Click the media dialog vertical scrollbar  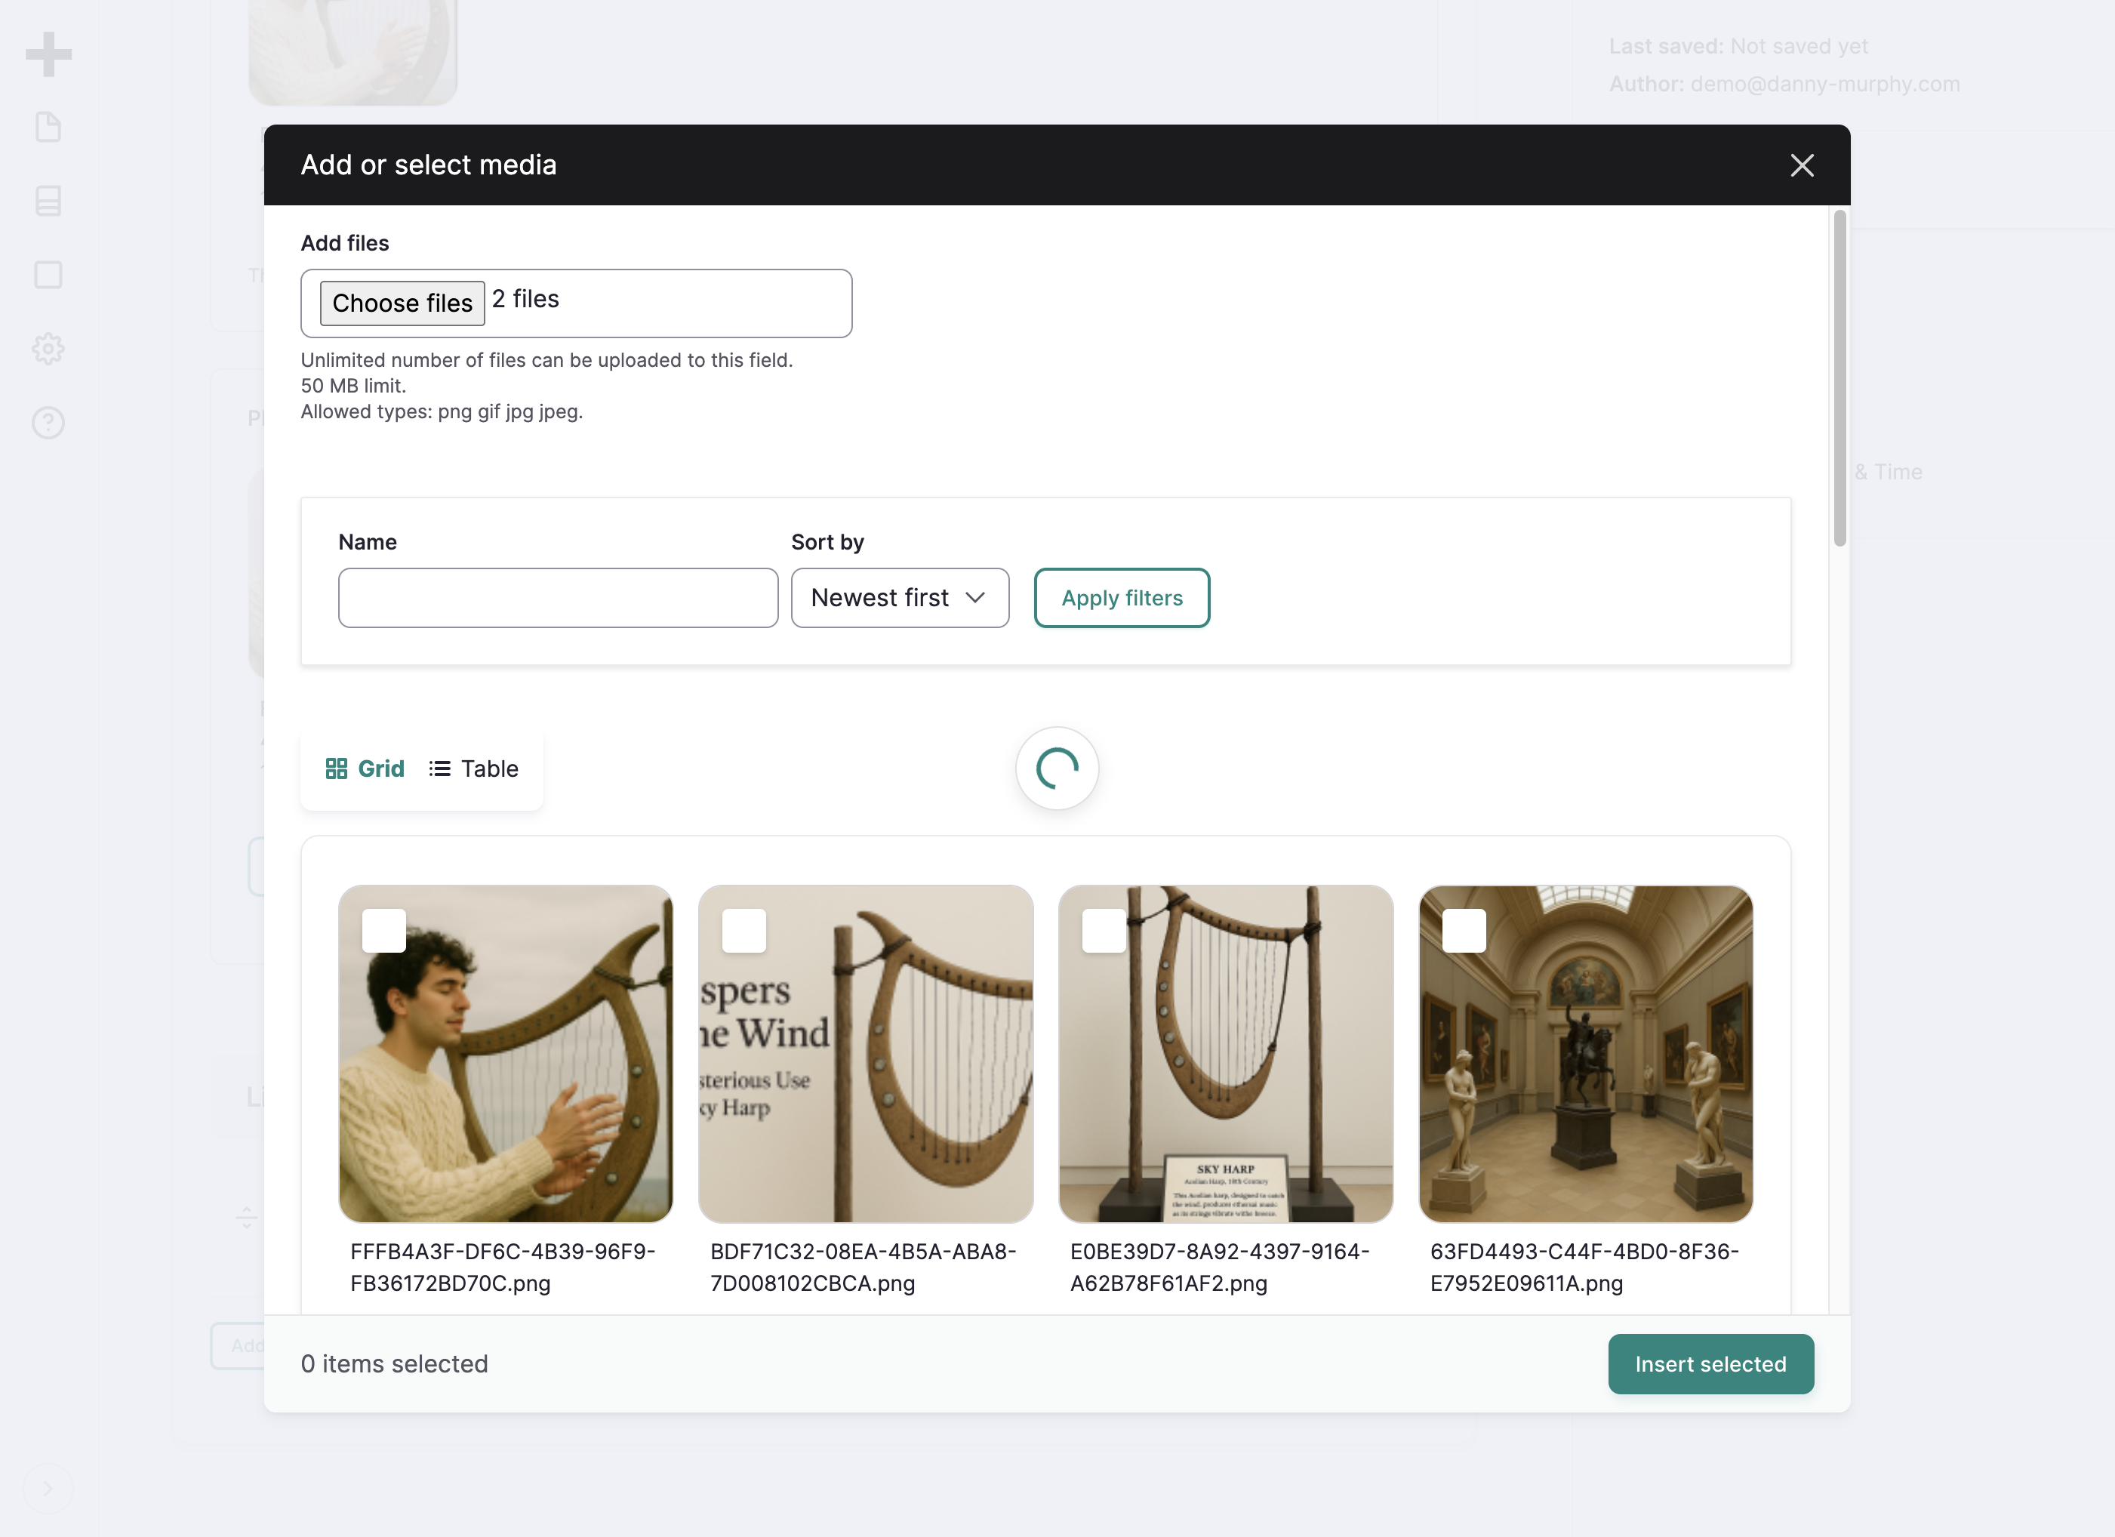1839,379
